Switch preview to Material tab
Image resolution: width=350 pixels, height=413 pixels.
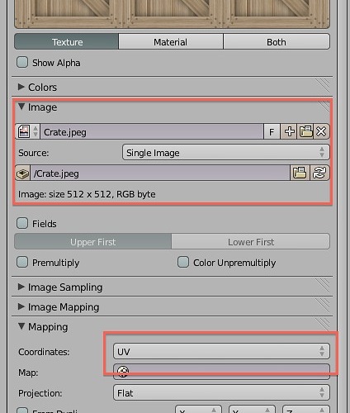pos(171,42)
